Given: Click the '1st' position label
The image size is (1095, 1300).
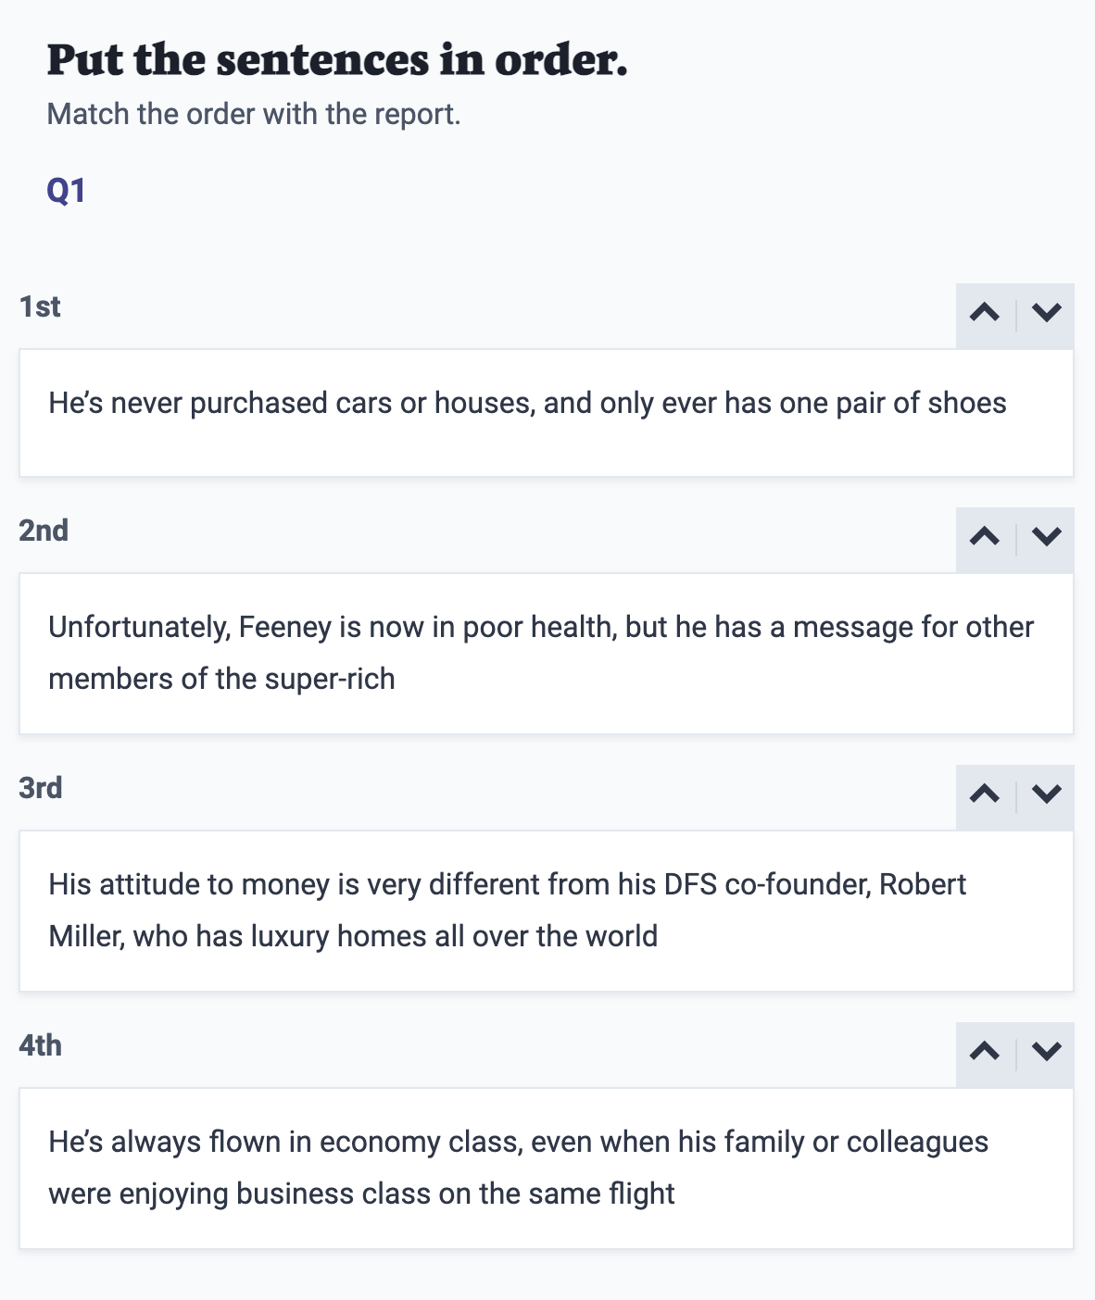Looking at the screenshot, I should click(40, 306).
